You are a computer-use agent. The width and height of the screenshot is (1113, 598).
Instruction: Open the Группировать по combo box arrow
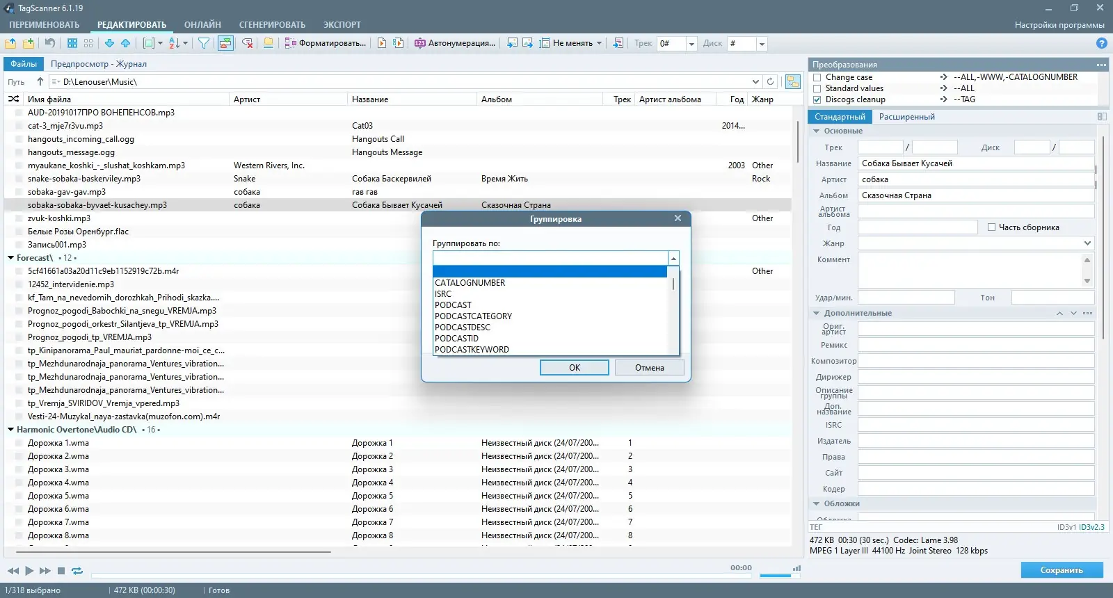(673, 258)
